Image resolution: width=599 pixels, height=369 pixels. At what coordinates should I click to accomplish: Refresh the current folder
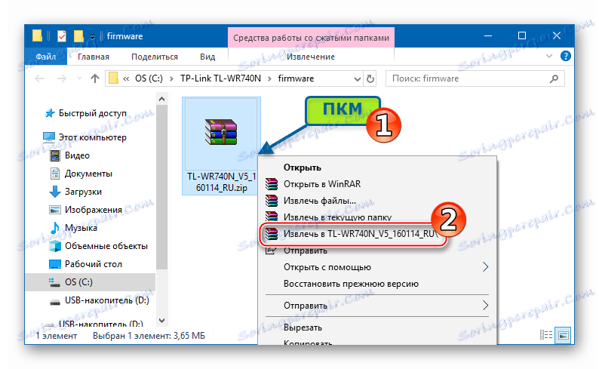point(370,79)
